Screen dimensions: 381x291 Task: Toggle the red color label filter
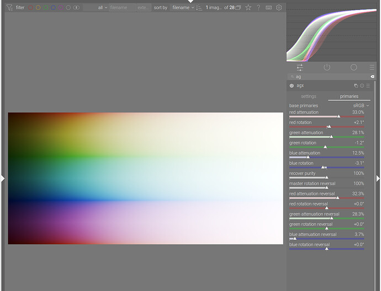(30, 8)
